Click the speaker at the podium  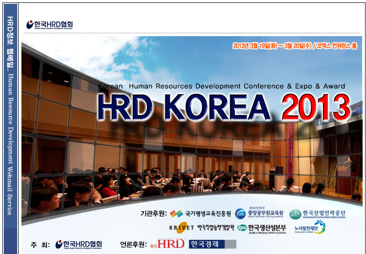click(x=350, y=166)
